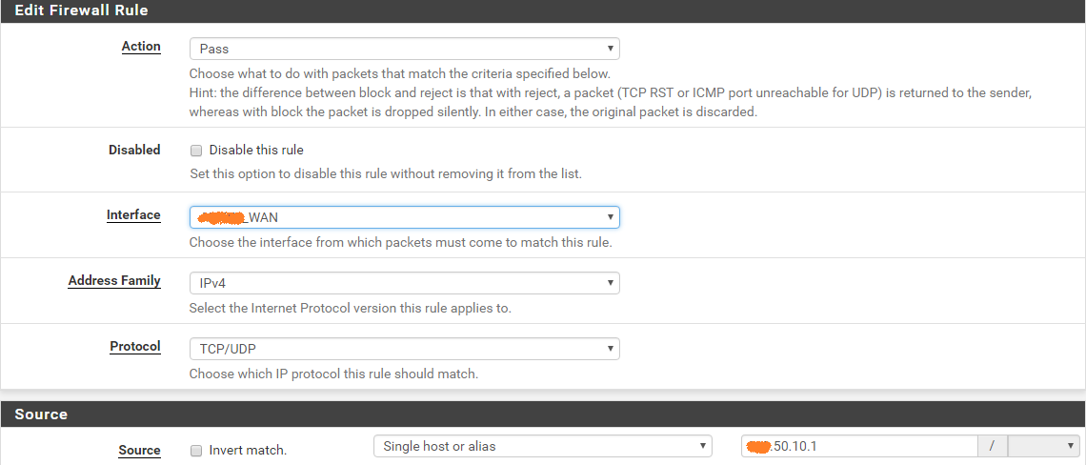1086x465 pixels.
Task: Click the source address field ending 50.10.1
Action: [x=859, y=446]
